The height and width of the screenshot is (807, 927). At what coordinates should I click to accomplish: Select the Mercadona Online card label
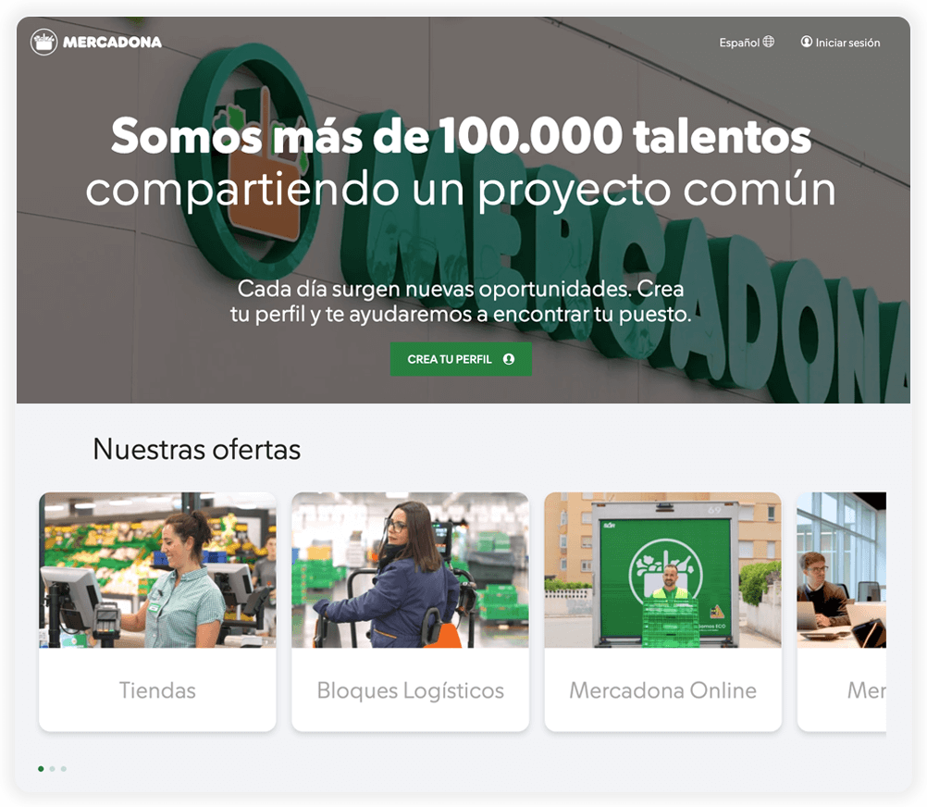pos(662,690)
